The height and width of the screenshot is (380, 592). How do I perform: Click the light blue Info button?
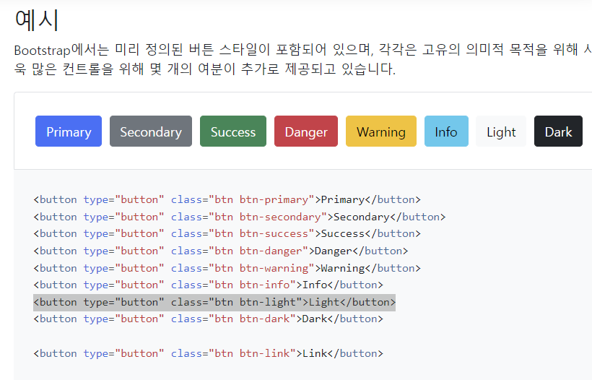[446, 131]
